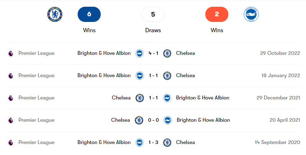The image size is (306, 155).
Task: Click Premier League logo in 14 September 2020 row
Action: click(11, 143)
